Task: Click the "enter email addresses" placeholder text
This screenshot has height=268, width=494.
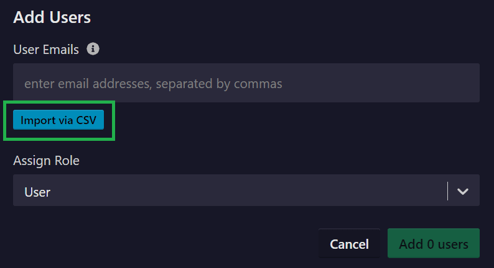Action: point(153,83)
